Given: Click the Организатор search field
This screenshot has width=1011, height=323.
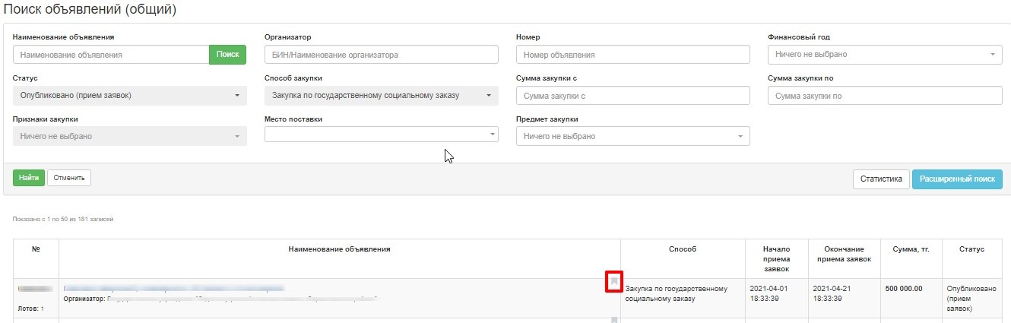Looking at the screenshot, I should pos(381,55).
